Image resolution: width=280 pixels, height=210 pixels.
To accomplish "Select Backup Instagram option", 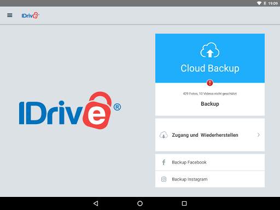I will [210, 179].
